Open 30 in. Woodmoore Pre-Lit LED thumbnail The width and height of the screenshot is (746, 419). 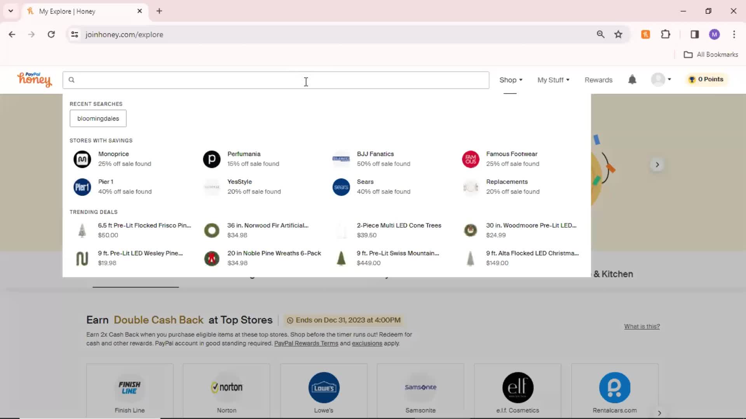click(471, 230)
